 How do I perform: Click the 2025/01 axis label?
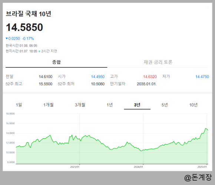(202, 167)
